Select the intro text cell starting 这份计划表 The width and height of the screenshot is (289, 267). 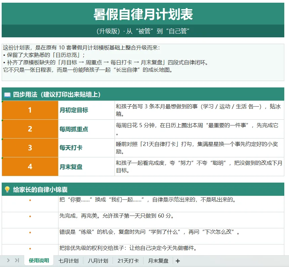[x=143, y=62]
